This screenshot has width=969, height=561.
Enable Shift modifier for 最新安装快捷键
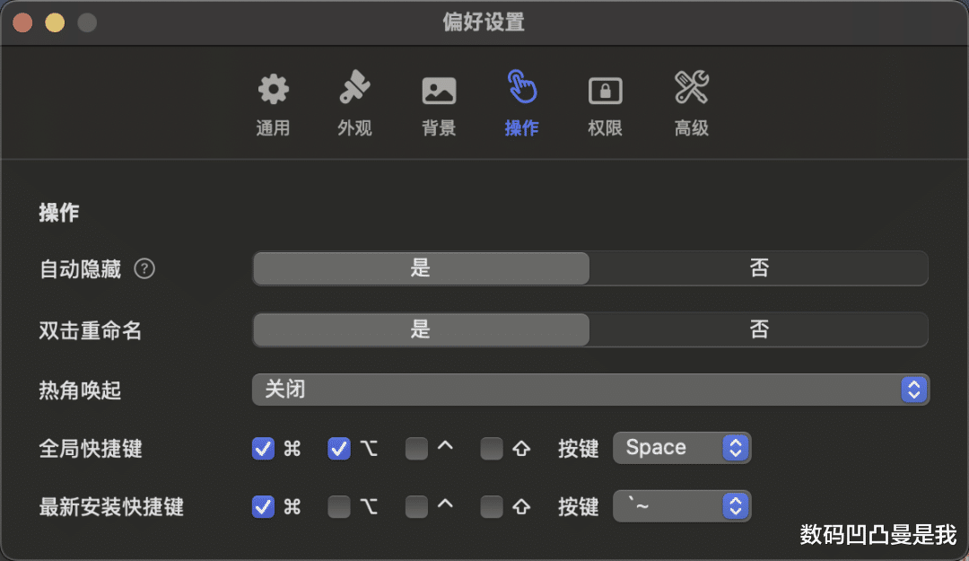[x=492, y=507]
